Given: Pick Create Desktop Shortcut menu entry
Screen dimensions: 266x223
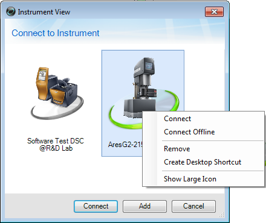Looking at the screenshot, I should [x=203, y=162].
